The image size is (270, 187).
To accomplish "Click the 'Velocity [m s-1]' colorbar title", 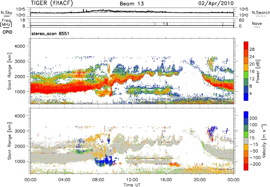I will tap(264, 141).
